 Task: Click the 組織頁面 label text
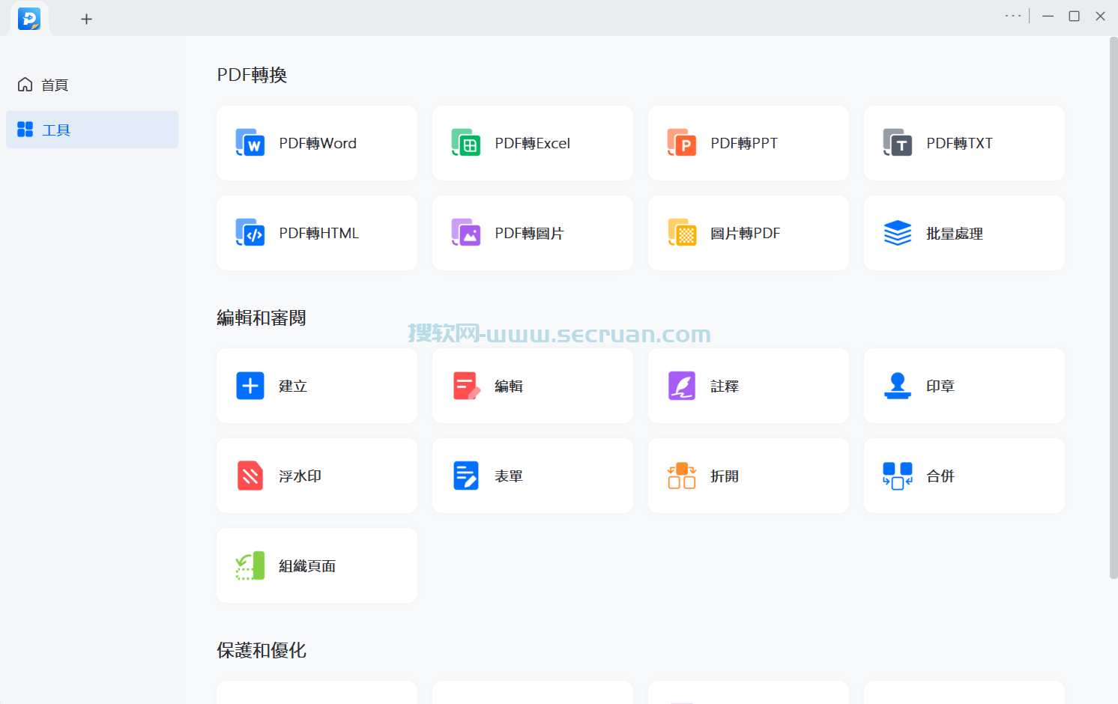tap(307, 566)
